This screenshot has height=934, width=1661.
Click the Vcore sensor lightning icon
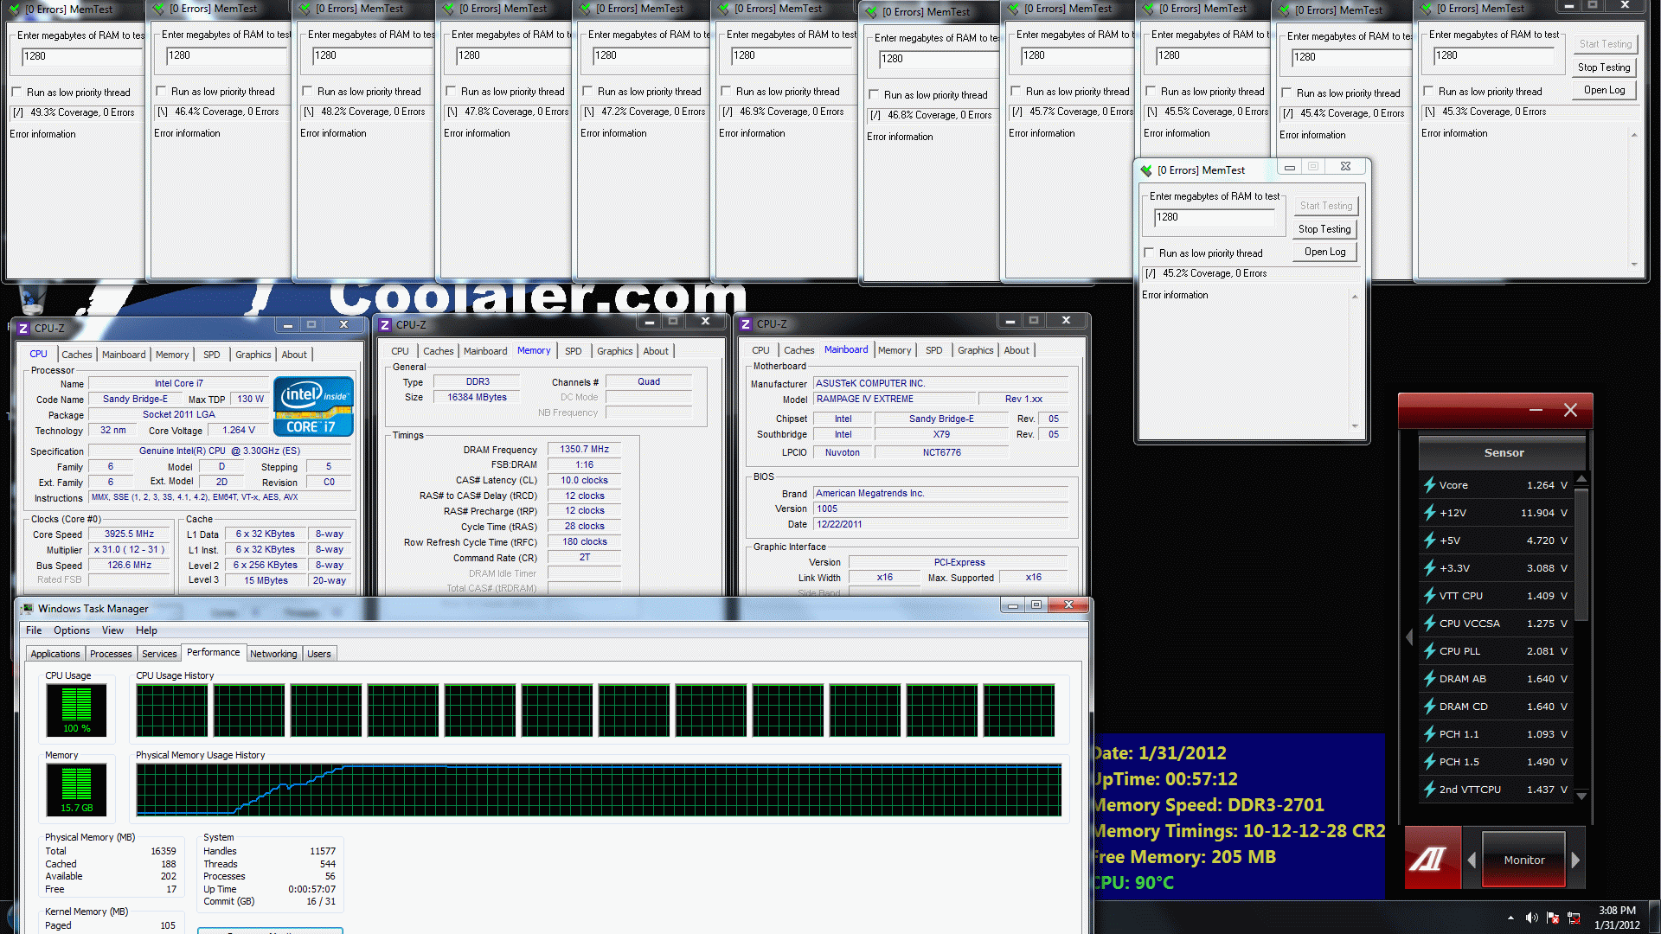1429,485
